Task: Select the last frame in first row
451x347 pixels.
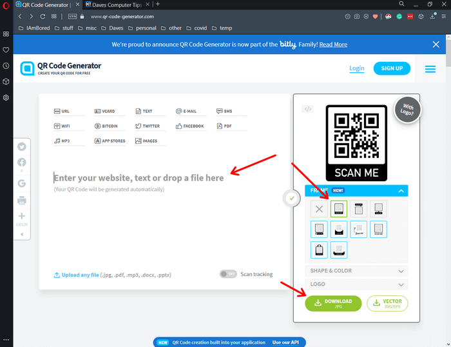Action: pyautogui.click(x=378, y=209)
